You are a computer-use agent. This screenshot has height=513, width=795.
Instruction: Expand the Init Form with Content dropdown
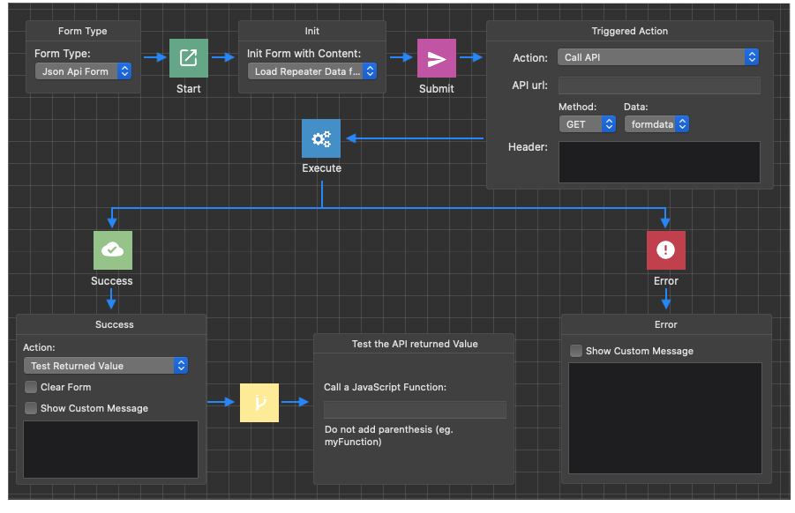[x=312, y=71]
